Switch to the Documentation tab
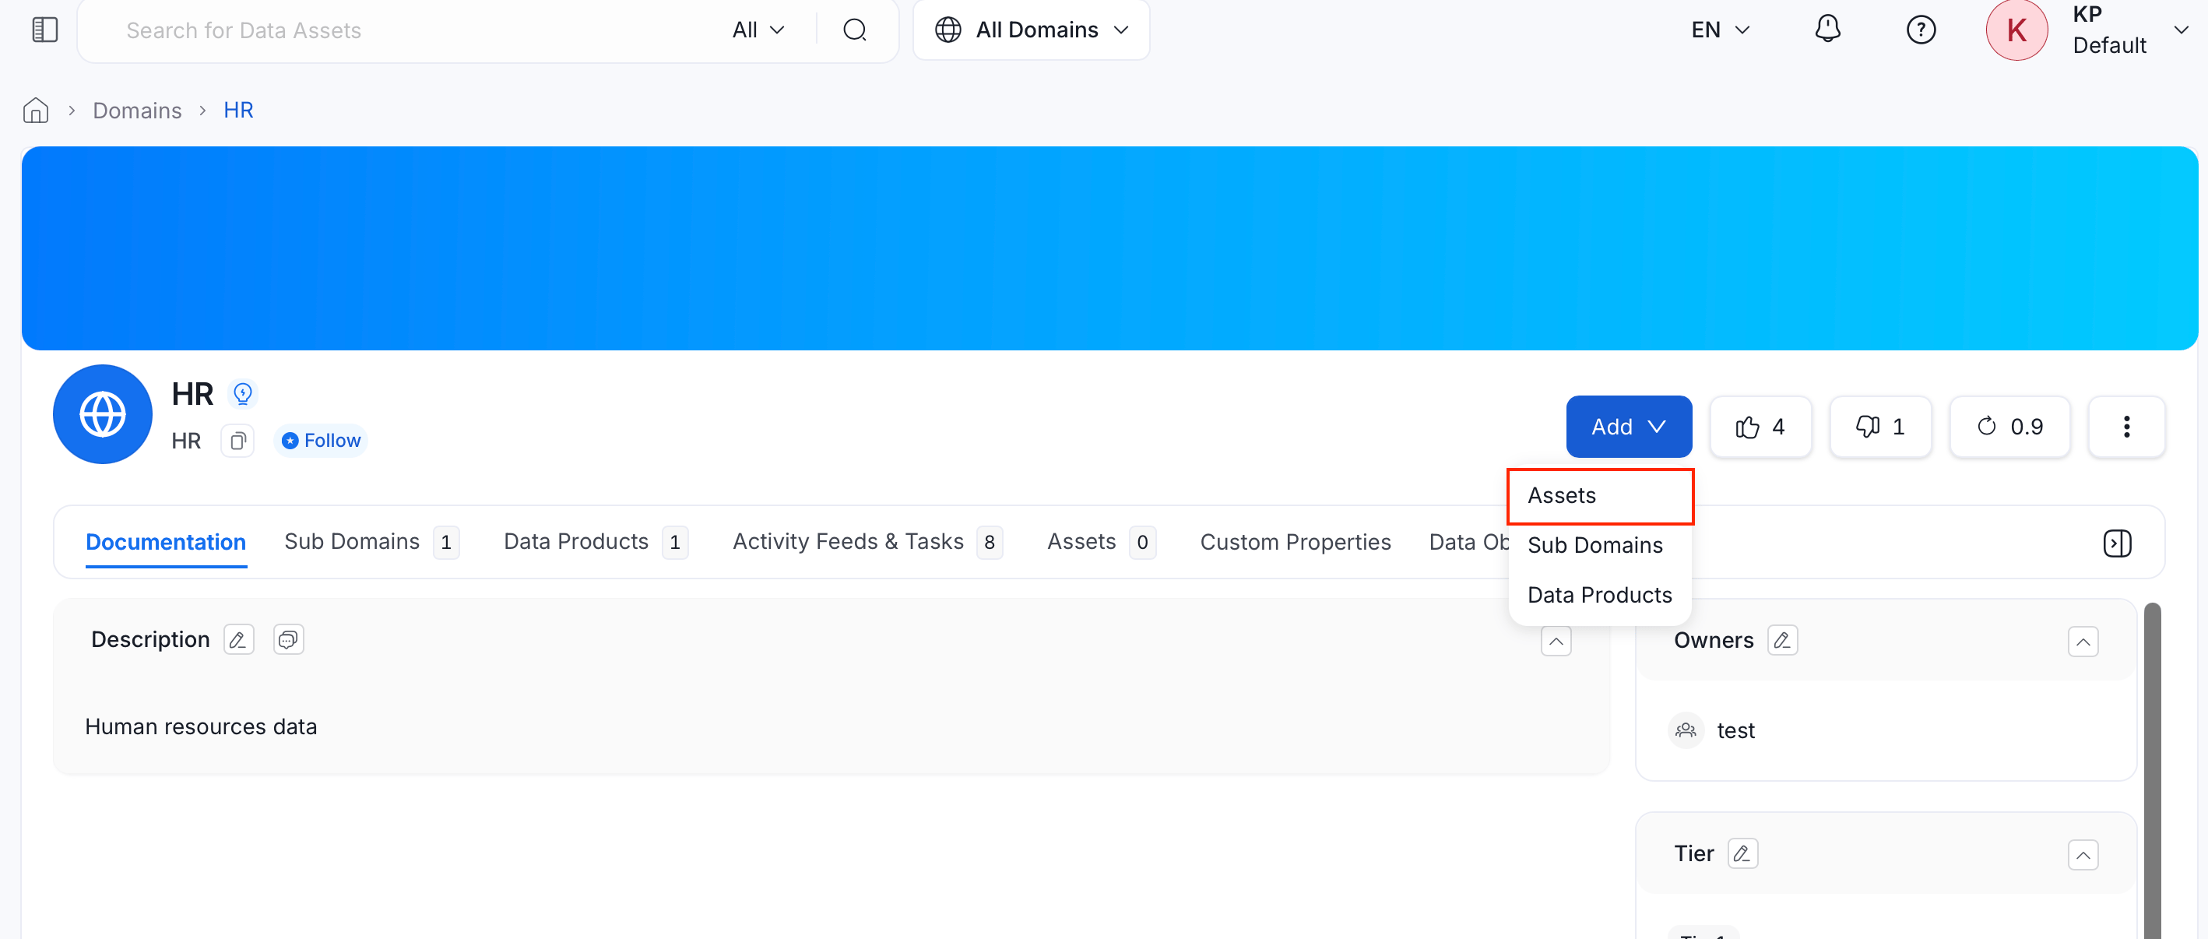The image size is (2208, 939). click(165, 542)
